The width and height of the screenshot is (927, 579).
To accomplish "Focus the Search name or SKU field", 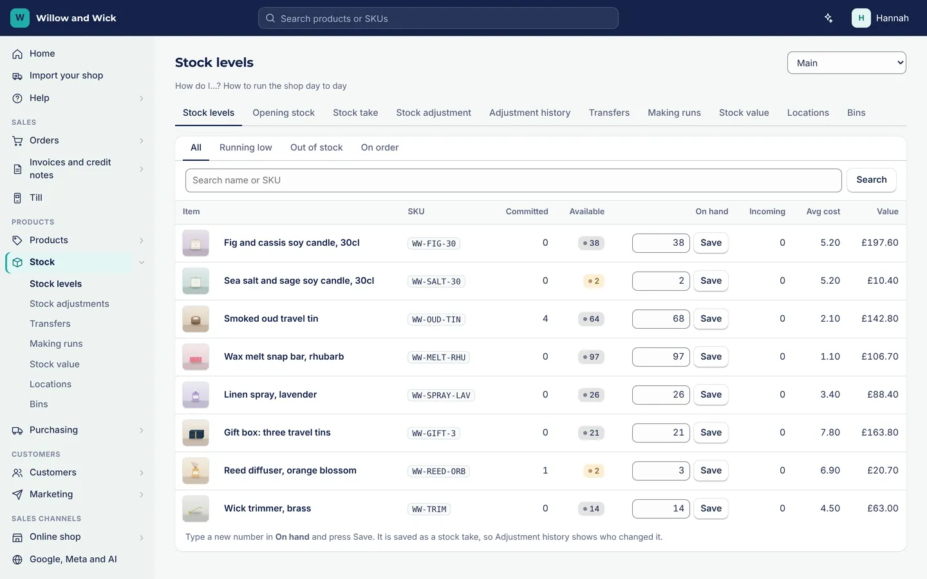I will [513, 180].
